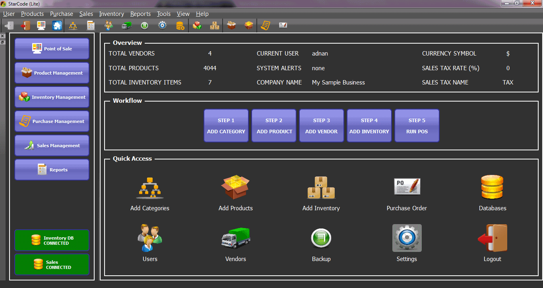
Task: Click the Sales Management sidebar button
Action: point(52,146)
